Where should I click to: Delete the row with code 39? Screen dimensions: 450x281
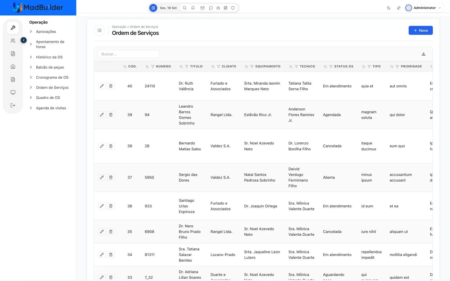pyautogui.click(x=111, y=115)
